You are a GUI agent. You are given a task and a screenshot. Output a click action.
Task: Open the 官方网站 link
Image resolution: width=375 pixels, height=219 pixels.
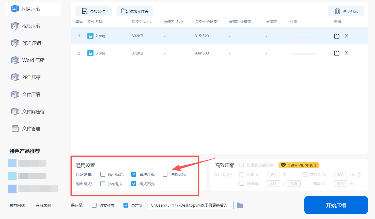17,206
